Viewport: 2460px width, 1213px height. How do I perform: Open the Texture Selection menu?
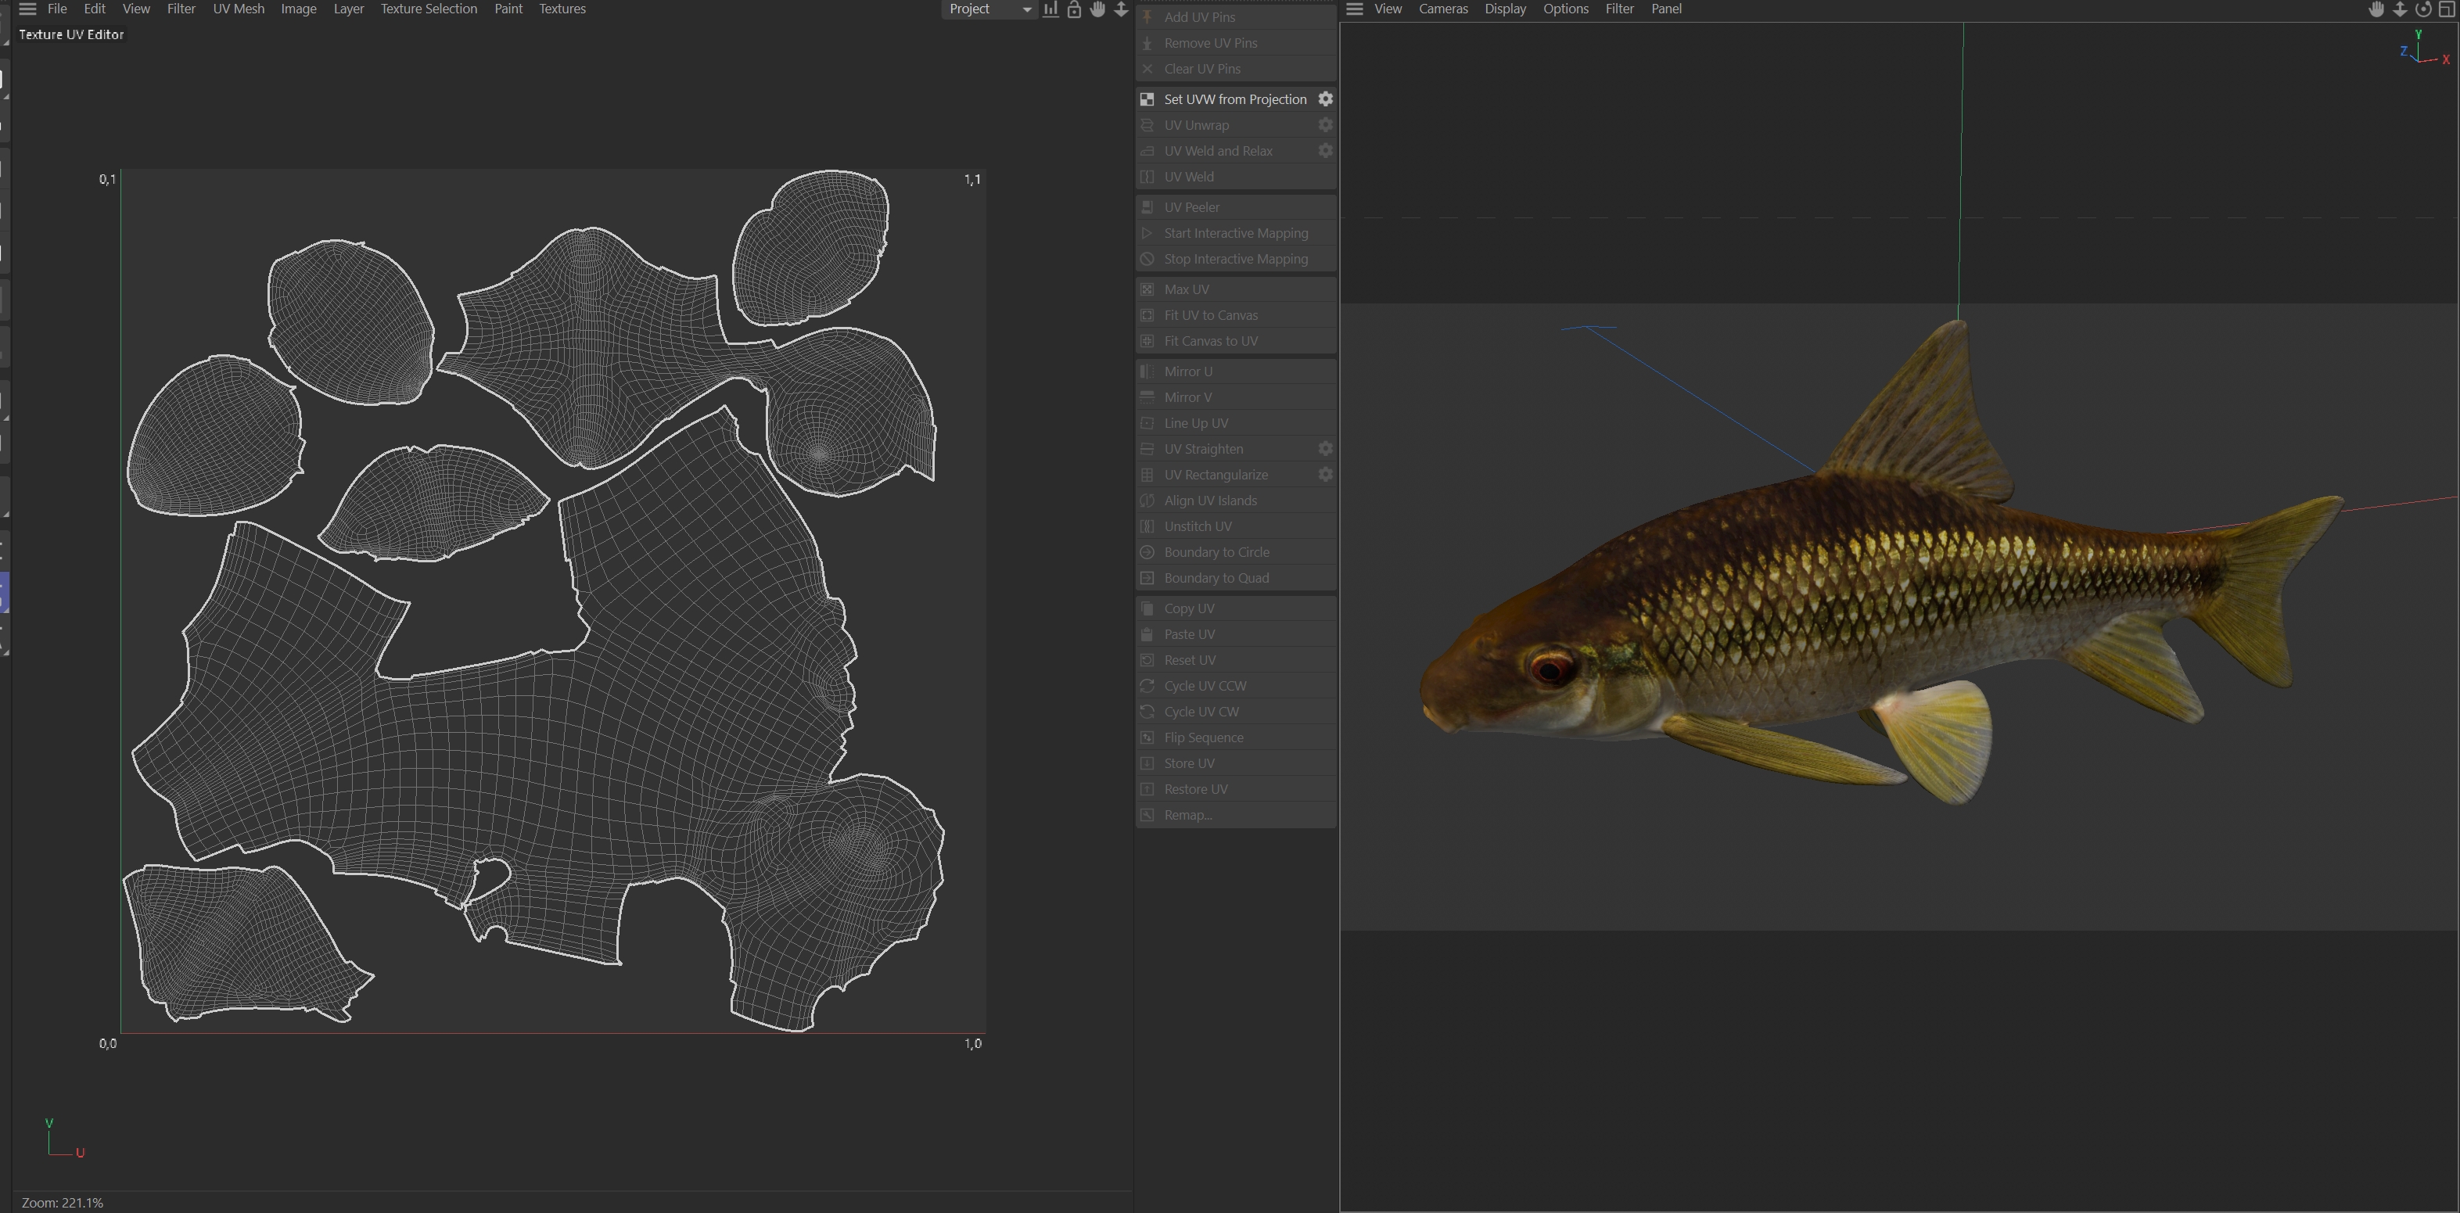pos(429,9)
